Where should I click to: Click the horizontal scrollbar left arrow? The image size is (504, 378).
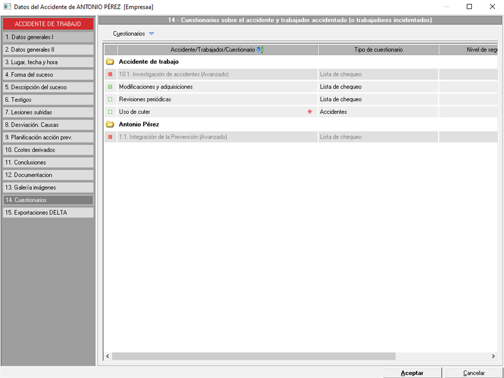[108, 356]
